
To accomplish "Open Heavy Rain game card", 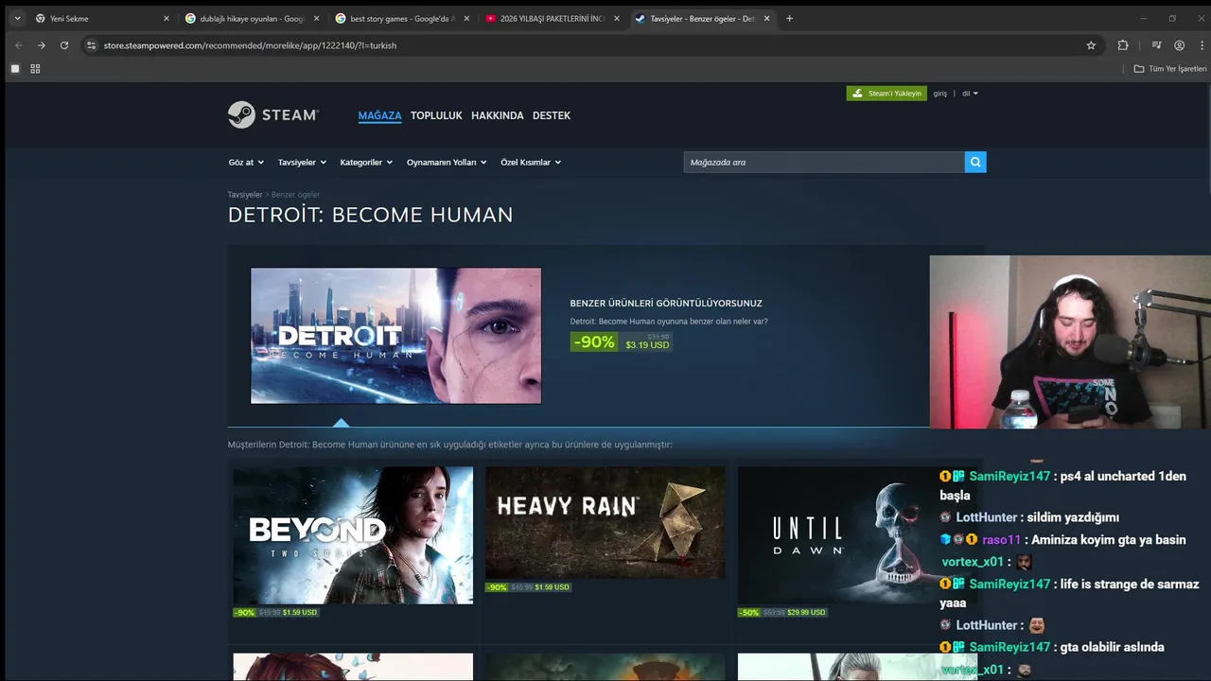I will [x=605, y=523].
